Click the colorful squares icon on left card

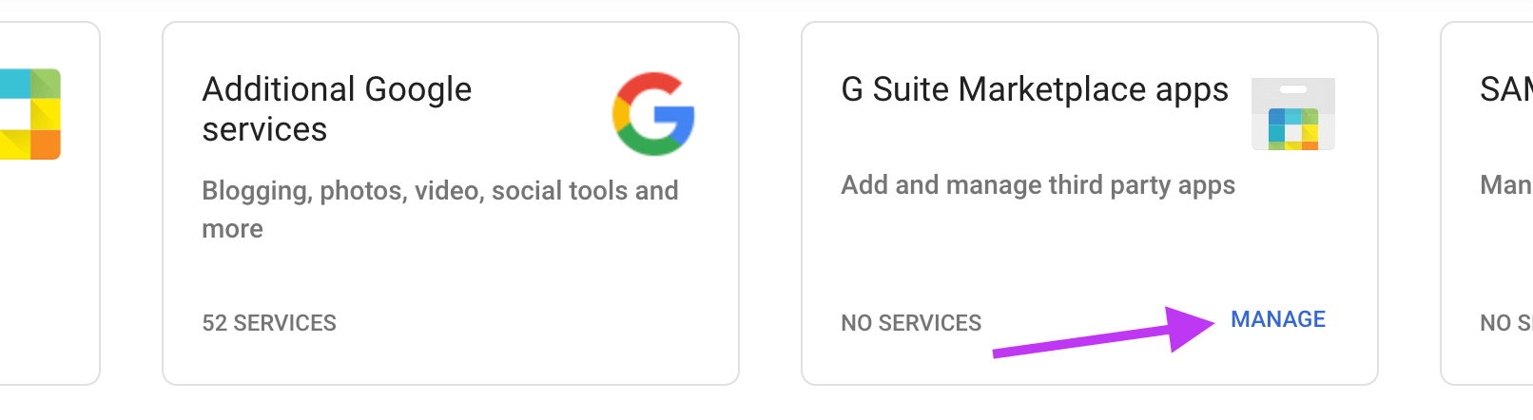[x=30, y=114]
